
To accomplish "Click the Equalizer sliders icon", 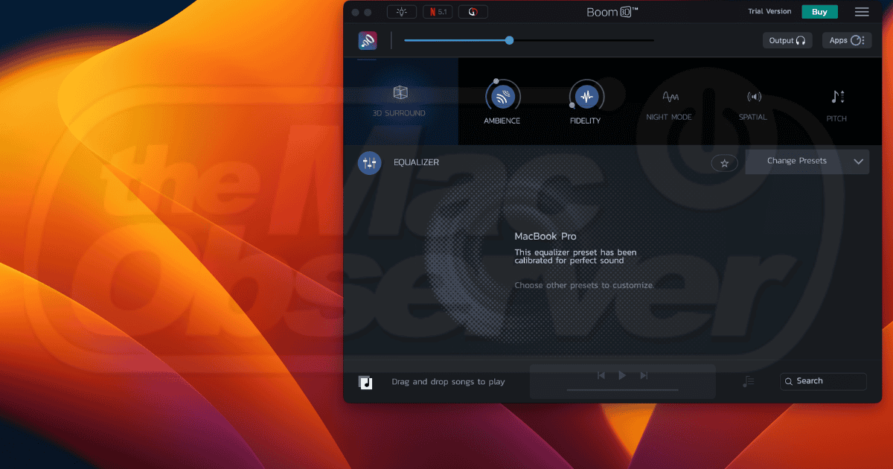I will (x=370, y=163).
